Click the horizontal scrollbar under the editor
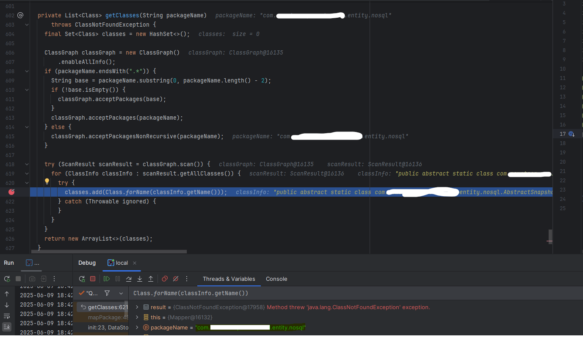 pyautogui.click(x=109, y=251)
